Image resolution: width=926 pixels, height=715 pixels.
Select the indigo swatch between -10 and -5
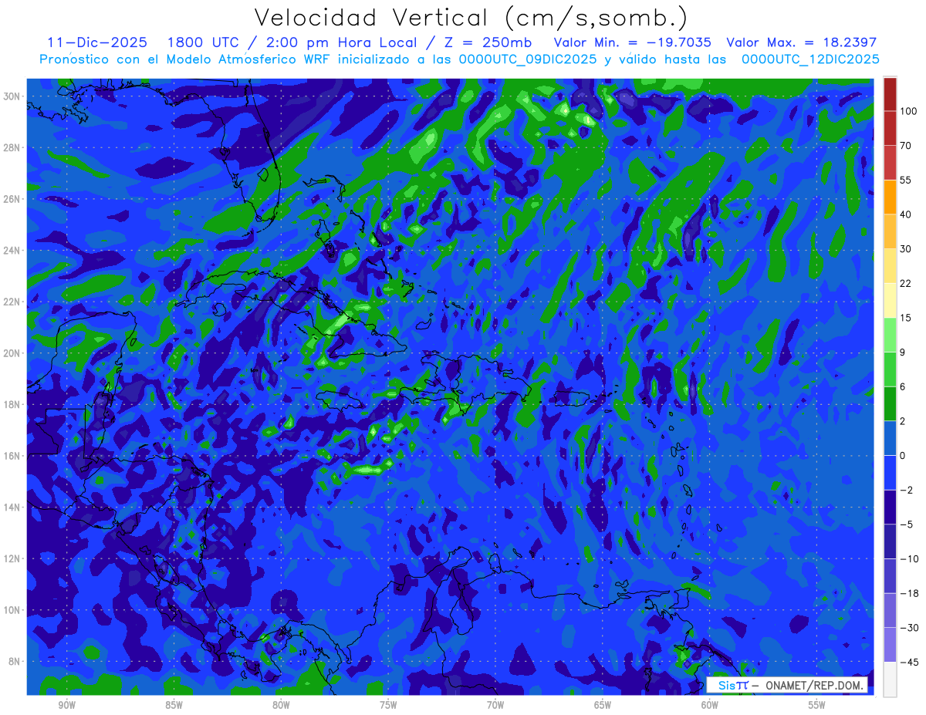point(890,541)
